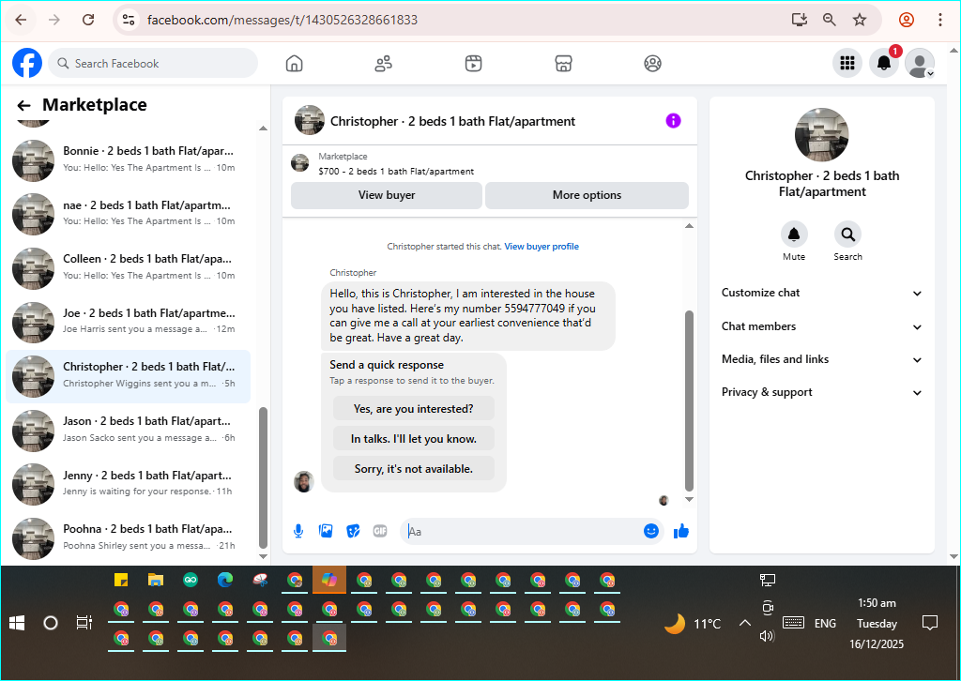Search in conversation with magnifier icon

tap(847, 234)
